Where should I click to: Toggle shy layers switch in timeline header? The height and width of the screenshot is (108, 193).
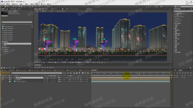coord(74,73)
